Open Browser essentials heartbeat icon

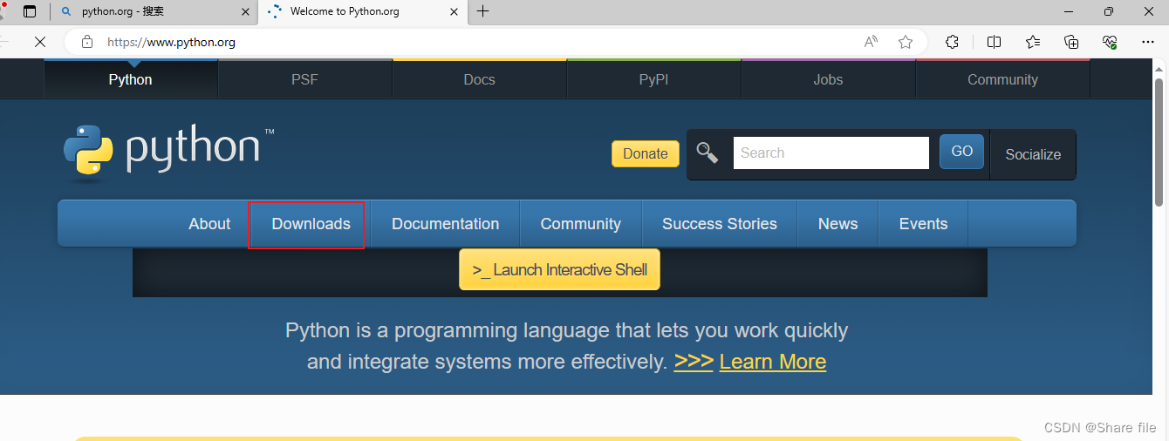point(1110,42)
